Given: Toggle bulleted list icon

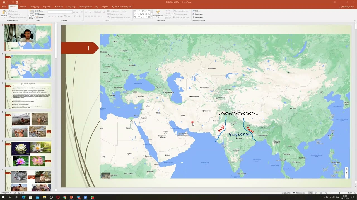Looking at the screenshot, I should coord(86,12).
